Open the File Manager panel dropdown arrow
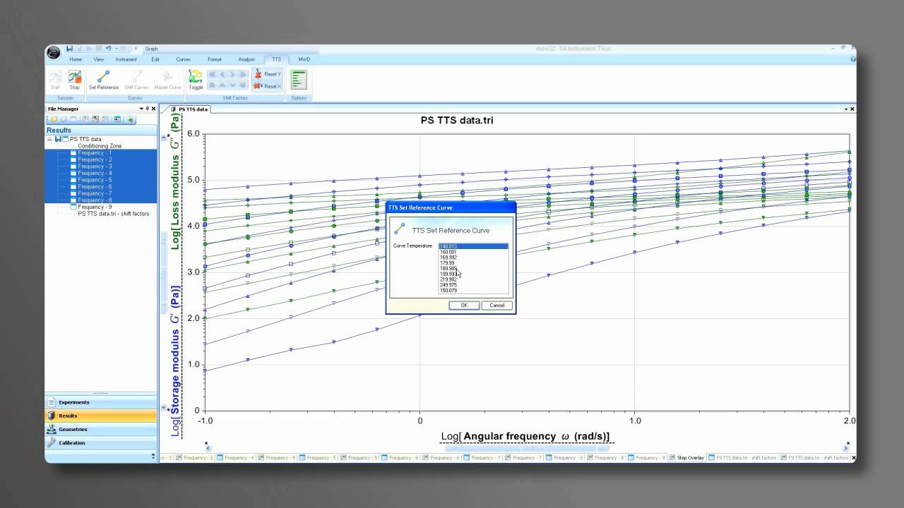 pos(140,109)
